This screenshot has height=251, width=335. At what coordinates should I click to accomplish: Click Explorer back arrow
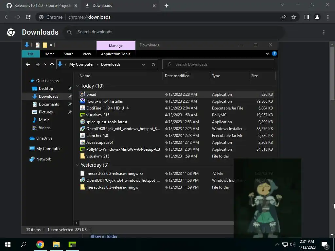pos(28,64)
